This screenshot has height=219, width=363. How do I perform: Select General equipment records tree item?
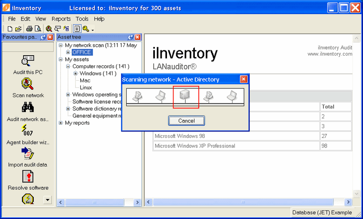click(97, 116)
